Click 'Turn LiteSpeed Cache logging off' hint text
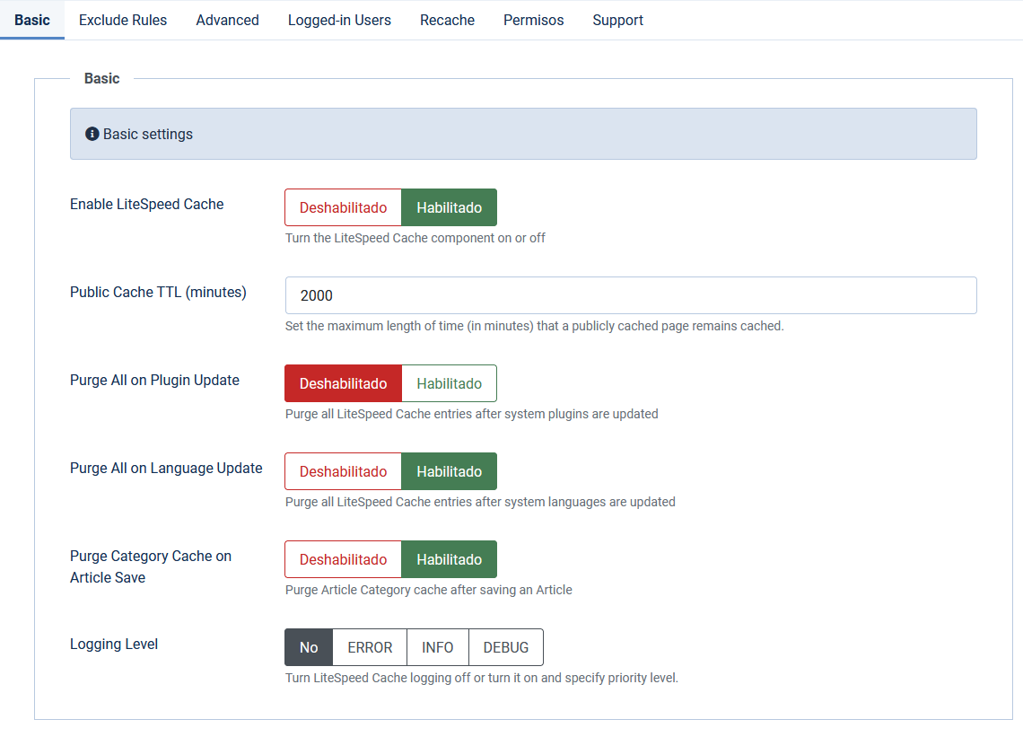The image size is (1023, 737). [x=482, y=679]
